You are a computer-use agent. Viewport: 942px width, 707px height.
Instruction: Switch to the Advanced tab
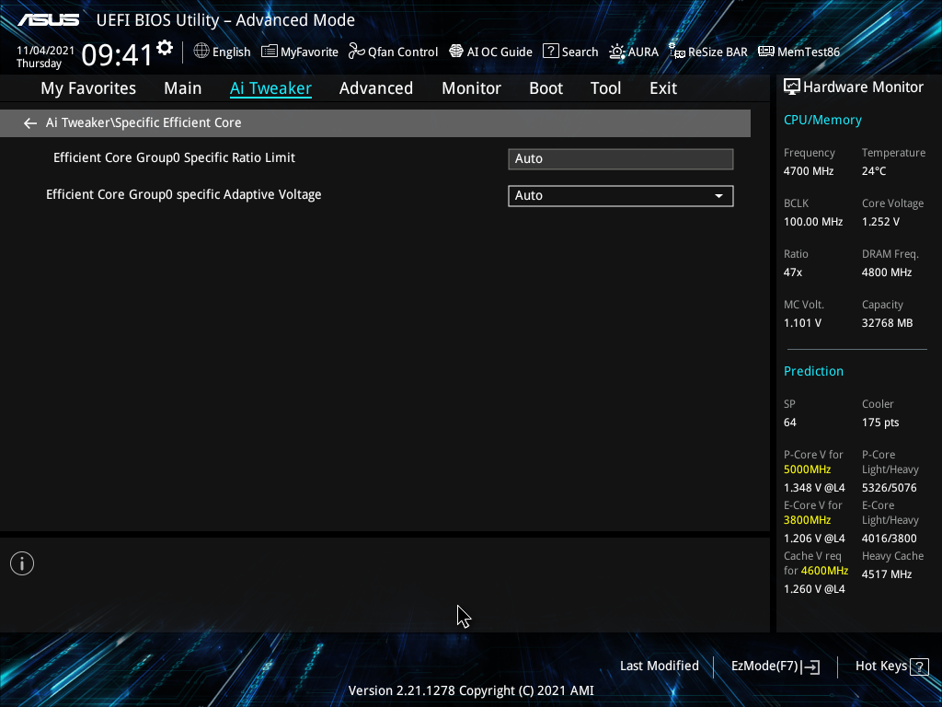pyautogui.click(x=376, y=88)
